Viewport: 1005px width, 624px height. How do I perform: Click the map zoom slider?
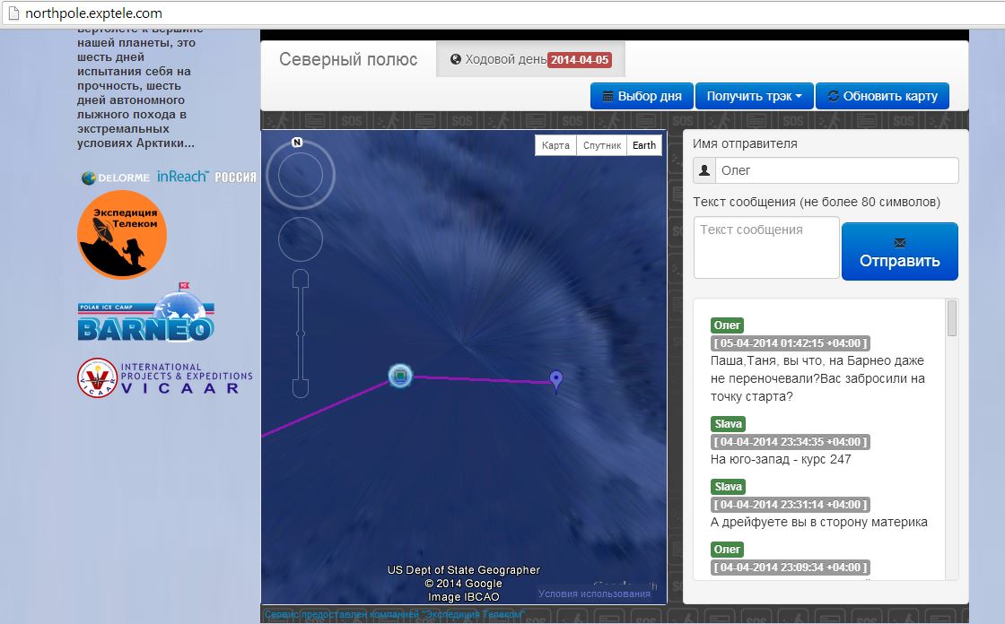(x=301, y=334)
